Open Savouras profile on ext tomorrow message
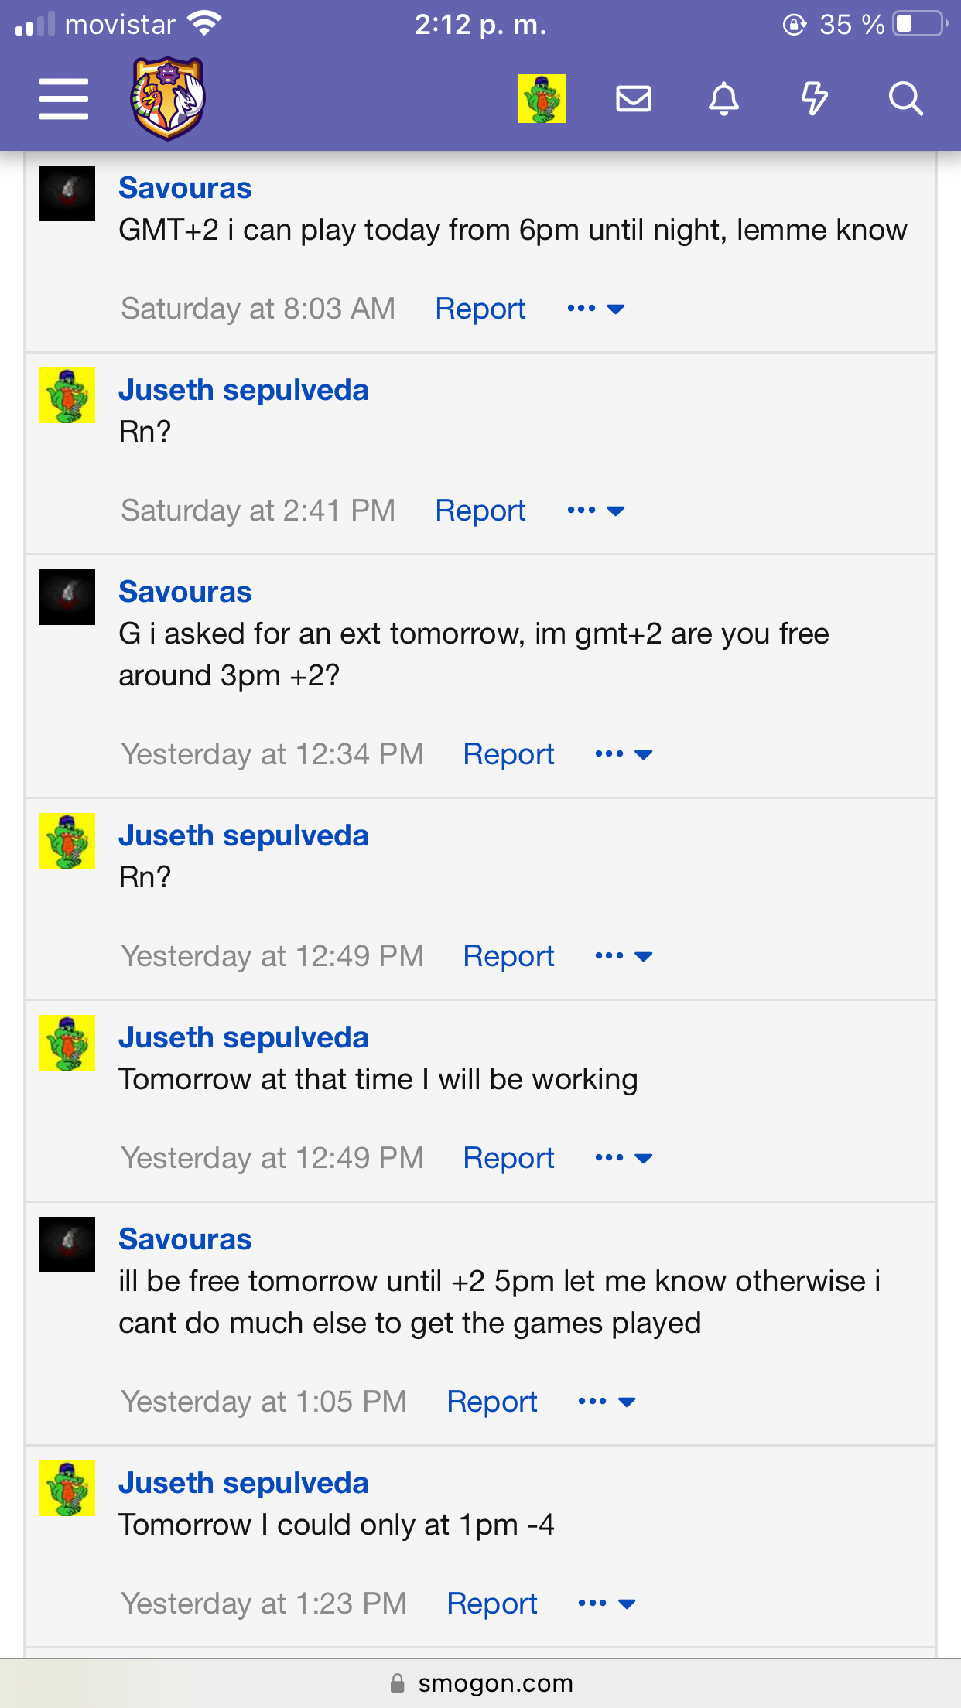961x1708 pixels. click(x=185, y=592)
